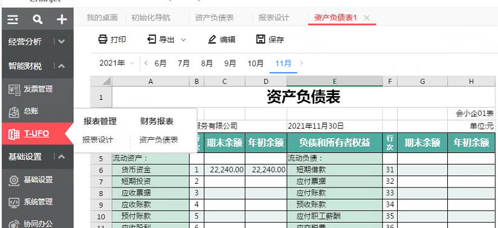Collapse the 基础设置 section chevron
Image resolution: width=498 pixels, height=228 pixels.
[x=62, y=157]
